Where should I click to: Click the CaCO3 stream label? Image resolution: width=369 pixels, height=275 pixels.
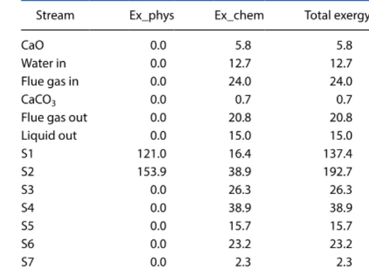39,100
